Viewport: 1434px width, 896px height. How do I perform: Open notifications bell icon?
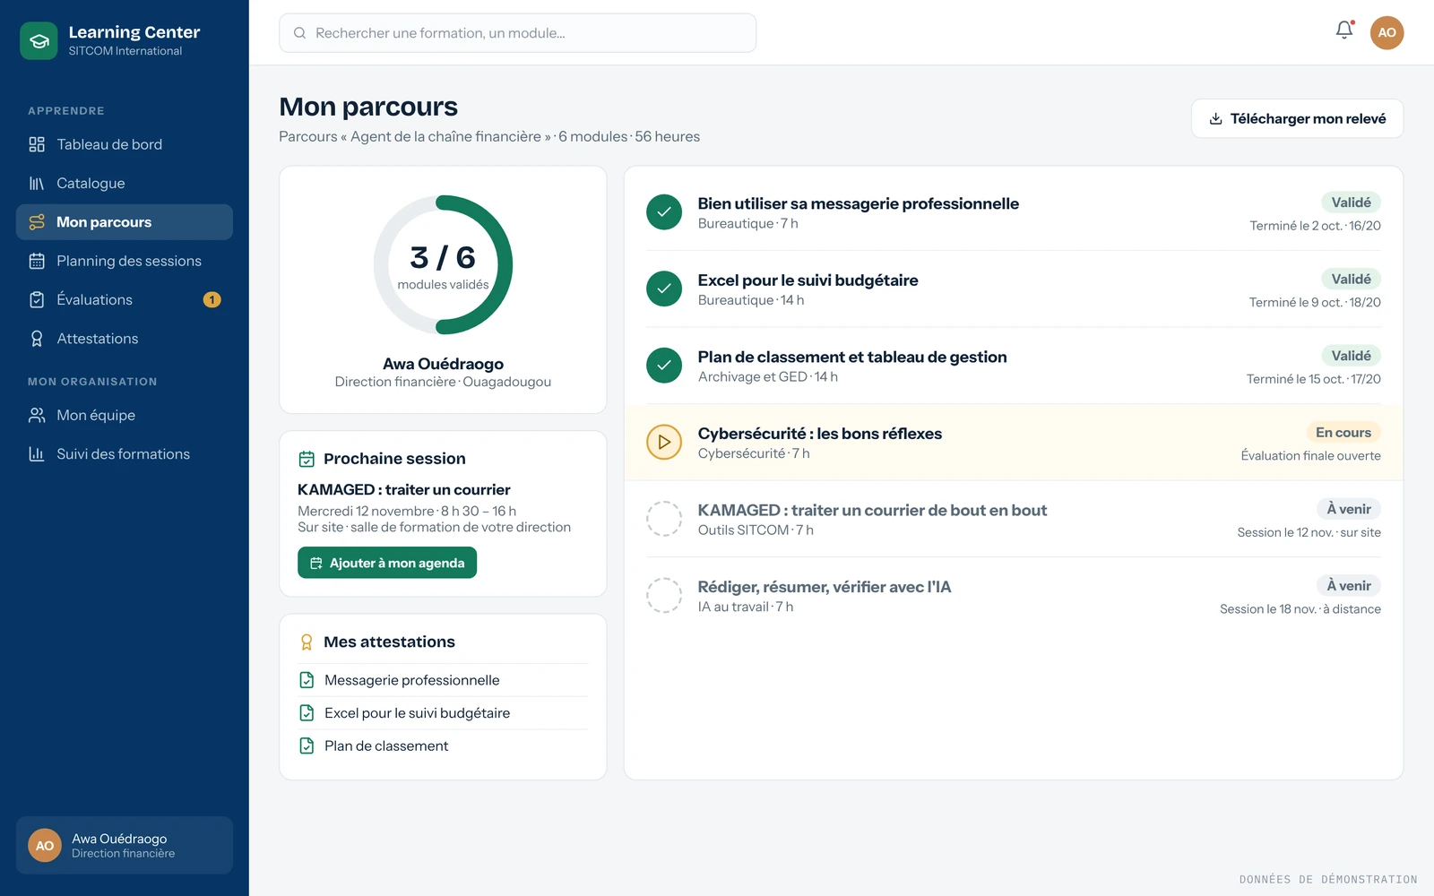[1344, 30]
